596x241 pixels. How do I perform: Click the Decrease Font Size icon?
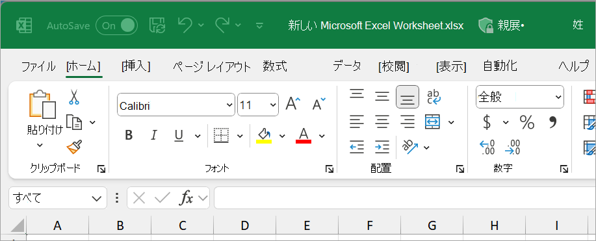point(318,103)
